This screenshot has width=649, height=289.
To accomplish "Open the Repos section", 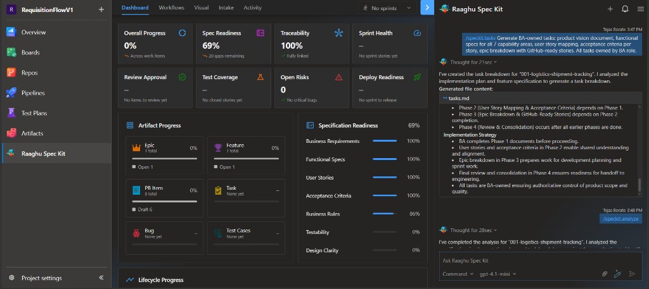I will pos(56,73).
